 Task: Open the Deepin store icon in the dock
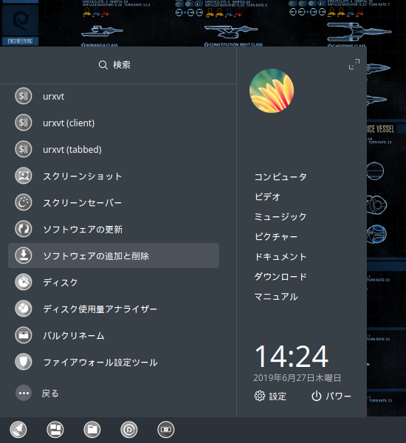pyautogui.click(x=129, y=430)
